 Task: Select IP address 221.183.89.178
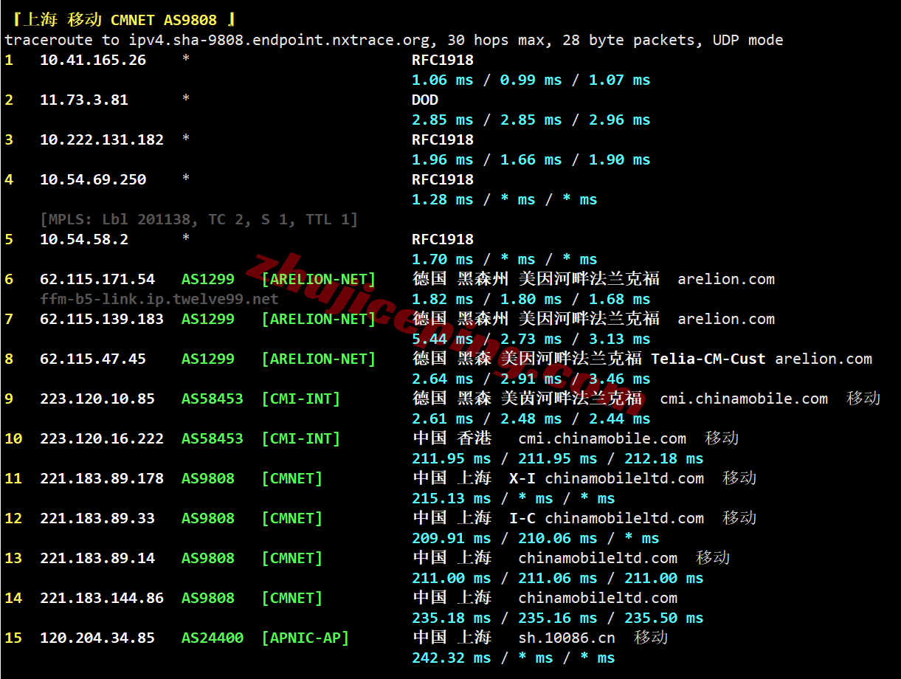pyautogui.click(x=102, y=478)
